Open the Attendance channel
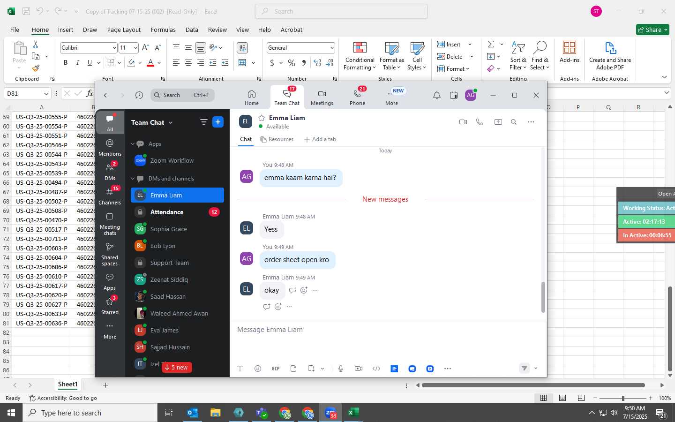 point(177,212)
